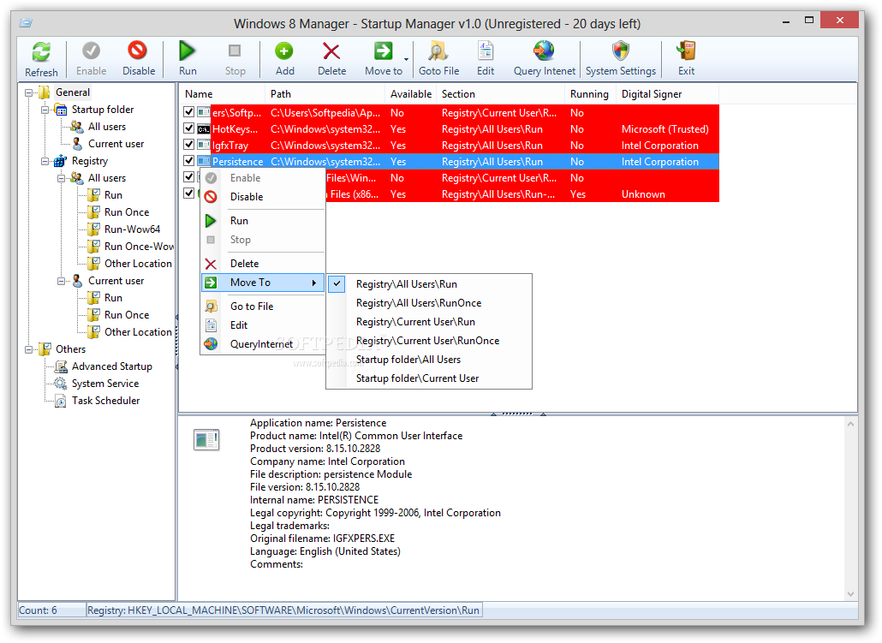Click the Add toolbar icon
Image resolution: width=882 pixels, height=643 pixels.
point(284,51)
